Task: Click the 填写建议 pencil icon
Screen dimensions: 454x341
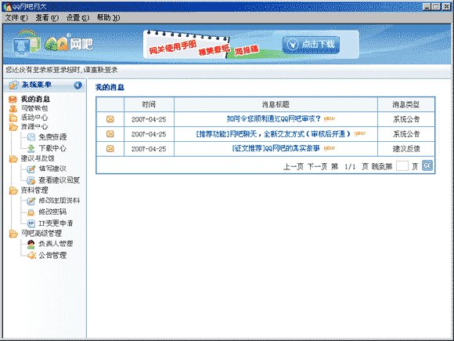Action: point(31,169)
